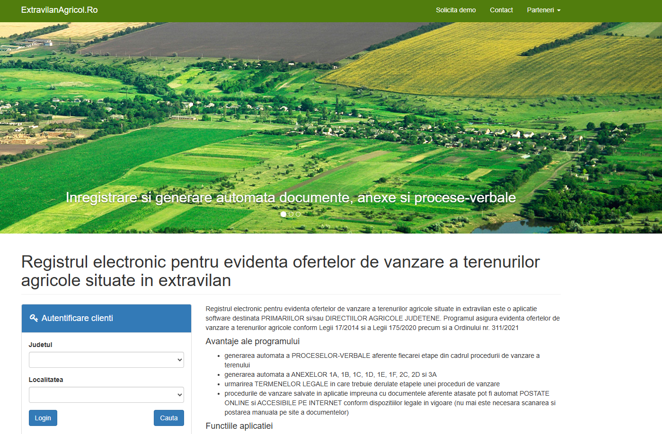Screen dimensions: 662x434
Task: Click the key icon beside Autentificare clienti
Action: tap(34, 318)
